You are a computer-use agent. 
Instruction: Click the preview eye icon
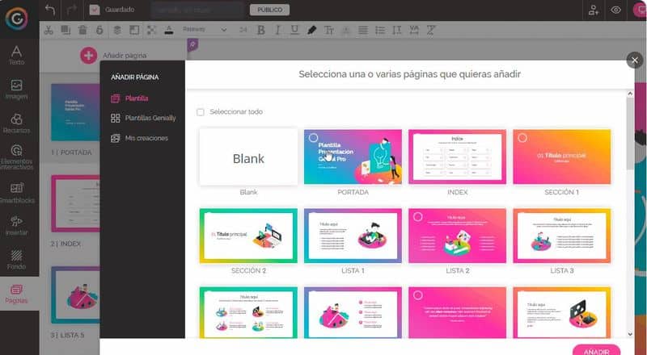616,10
